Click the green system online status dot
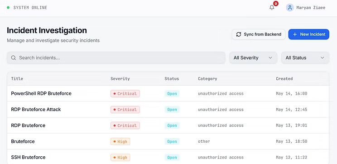 point(8,8)
